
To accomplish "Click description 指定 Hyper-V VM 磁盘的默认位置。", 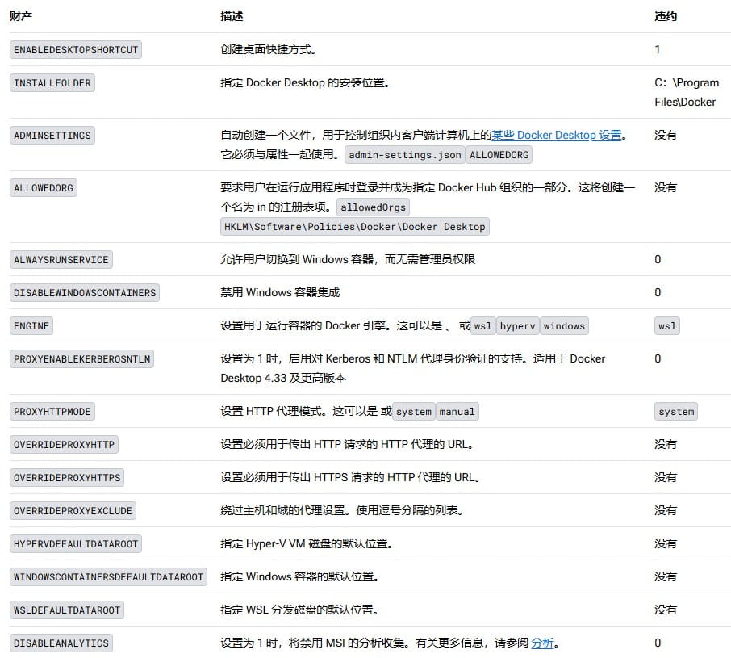I will pyautogui.click(x=307, y=544).
